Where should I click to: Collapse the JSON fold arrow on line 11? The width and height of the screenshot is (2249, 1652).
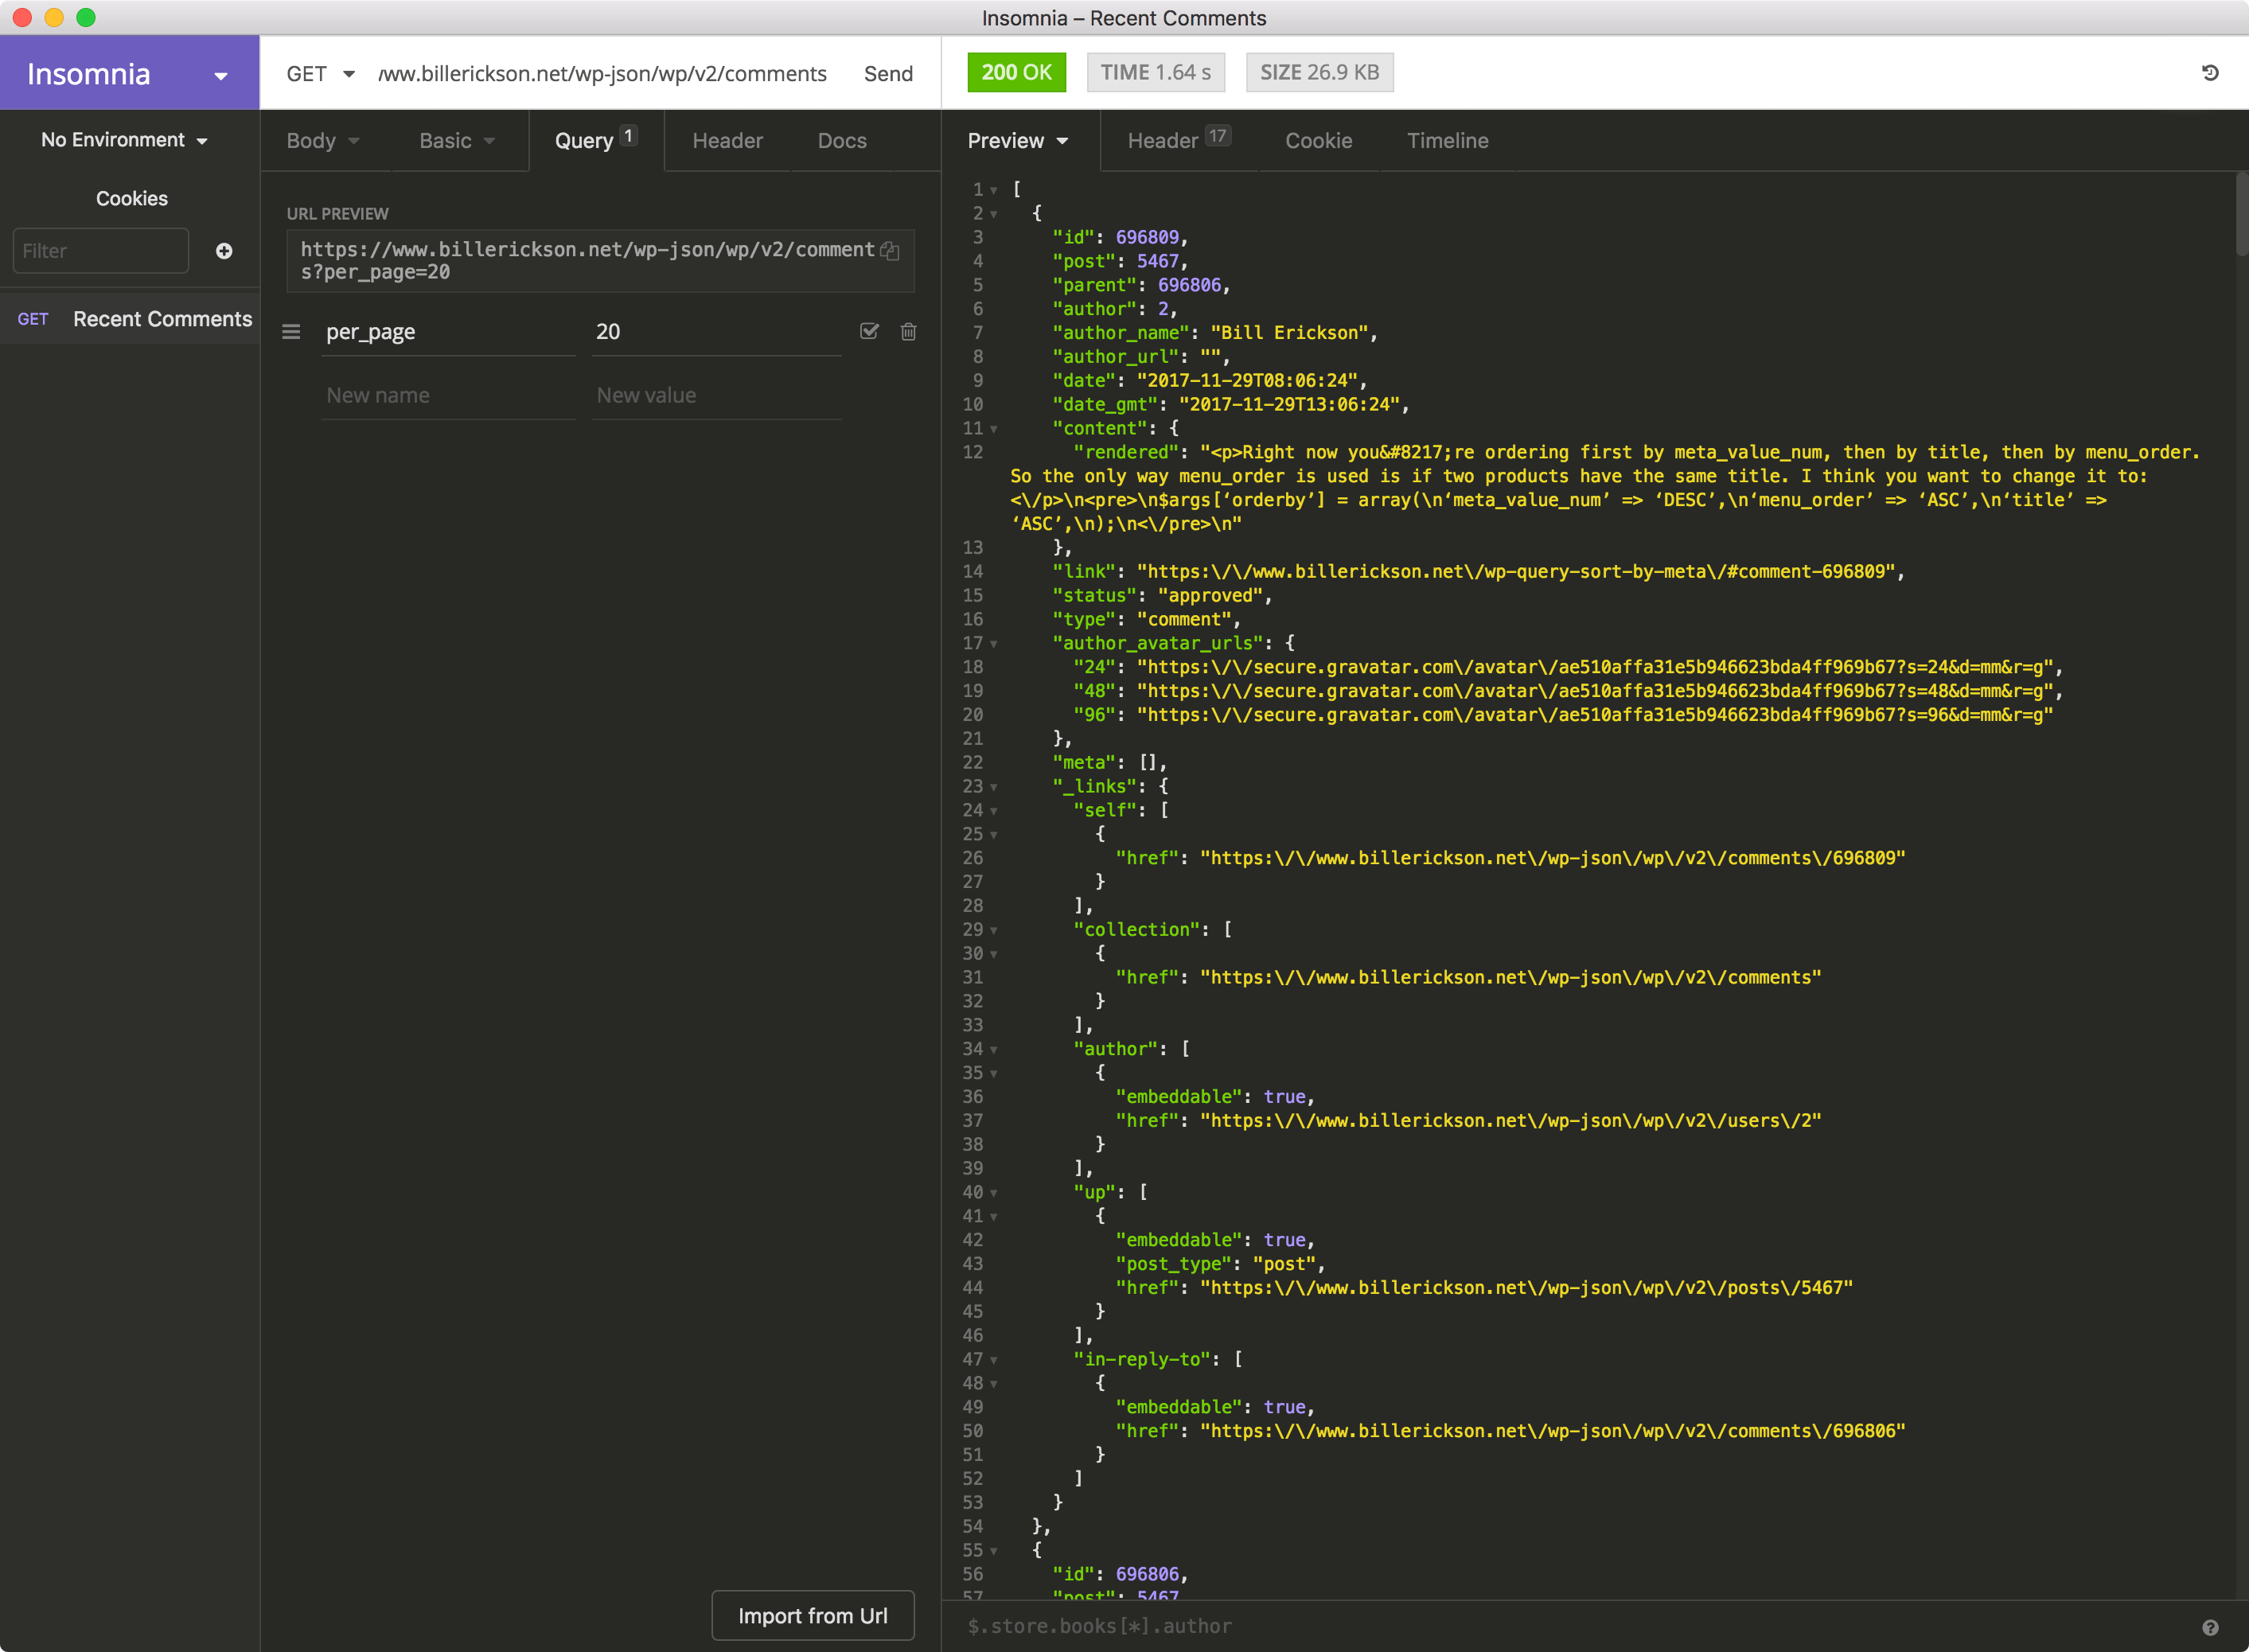tap(994, 429)
